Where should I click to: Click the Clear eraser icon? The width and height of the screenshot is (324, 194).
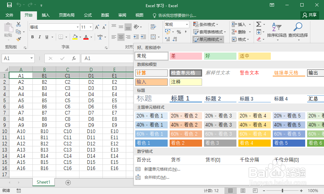[x=259, y=39]
